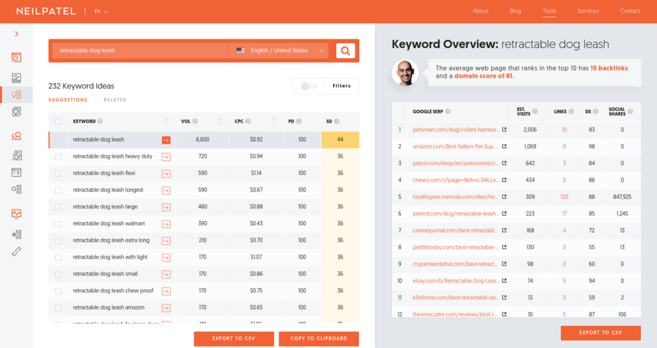Click arrow icon on 'retractable dog leash large' row
Image resolution: width=657 pixels, height=348 pixels.
pos(166,207)
